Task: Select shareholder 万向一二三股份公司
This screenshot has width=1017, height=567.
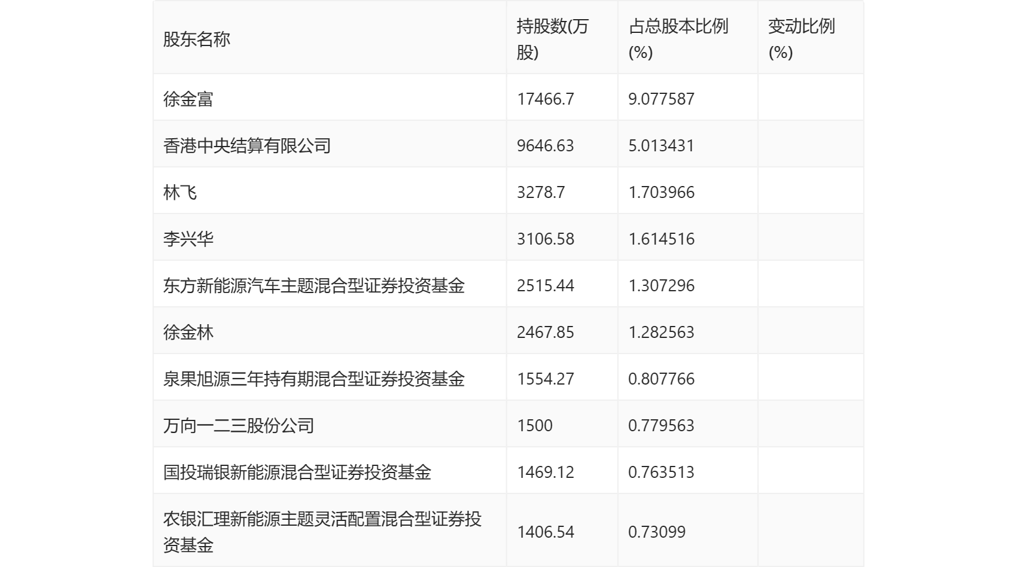Action: pyautogui.click(x=239, y=425)
